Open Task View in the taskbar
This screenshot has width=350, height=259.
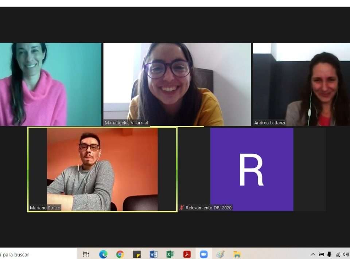(86, 254)
